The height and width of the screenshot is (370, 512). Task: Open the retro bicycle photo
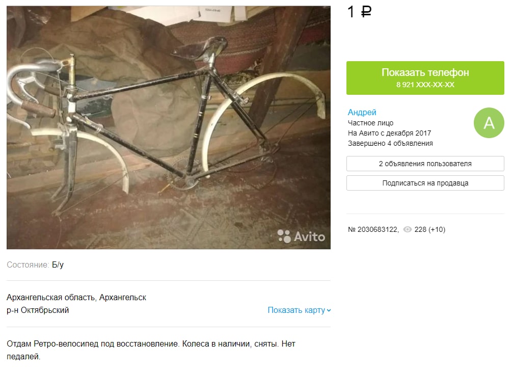[x=169, y=127]
